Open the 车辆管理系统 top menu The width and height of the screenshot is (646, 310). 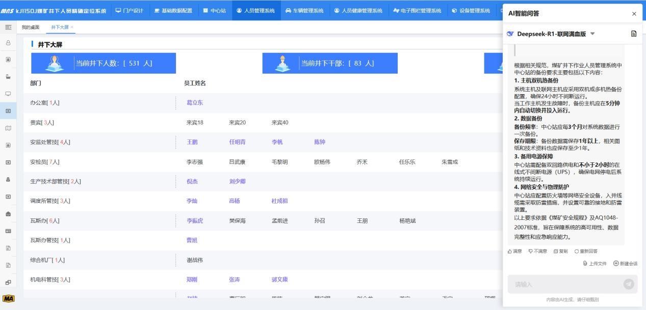pos(304,11)
